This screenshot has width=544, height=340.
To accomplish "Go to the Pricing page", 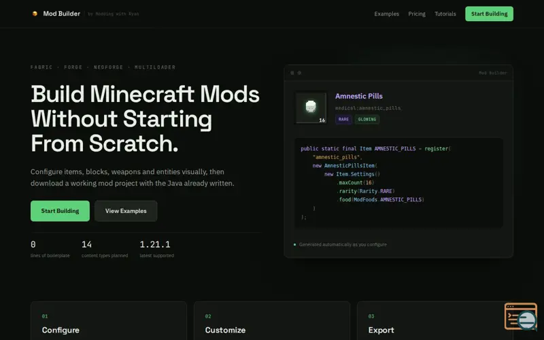I will 417,14.
